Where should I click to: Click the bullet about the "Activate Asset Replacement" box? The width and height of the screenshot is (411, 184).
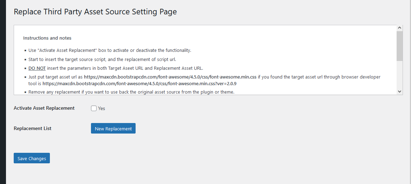(110, 50)
